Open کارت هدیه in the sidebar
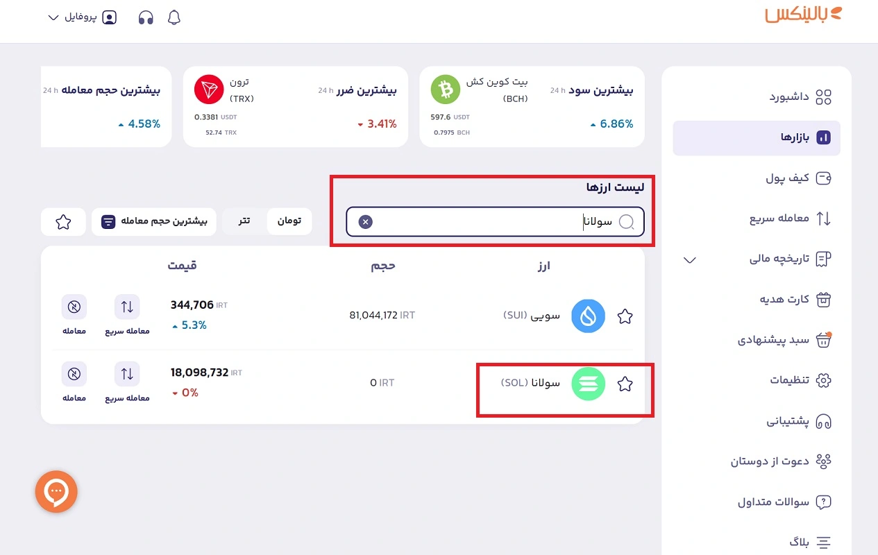 757,300
